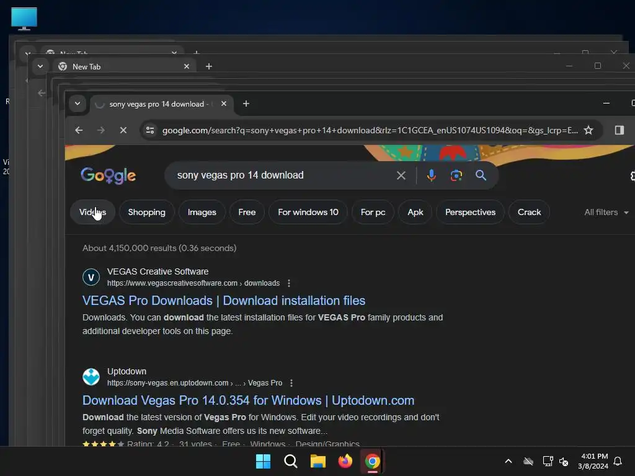Click the Chrome address bar URL

pos(370,130)
